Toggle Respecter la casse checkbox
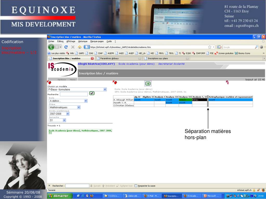 coord(136,186)
